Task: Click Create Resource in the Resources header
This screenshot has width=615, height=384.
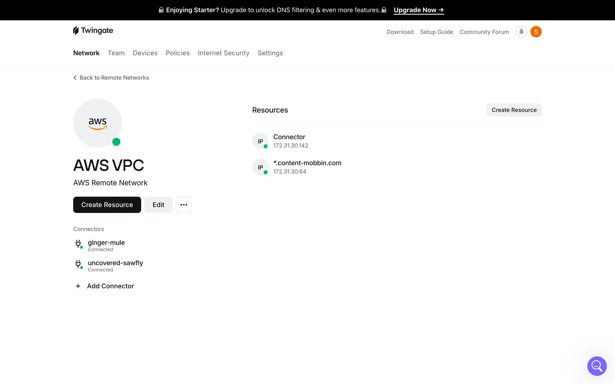Action: (514, 110)
